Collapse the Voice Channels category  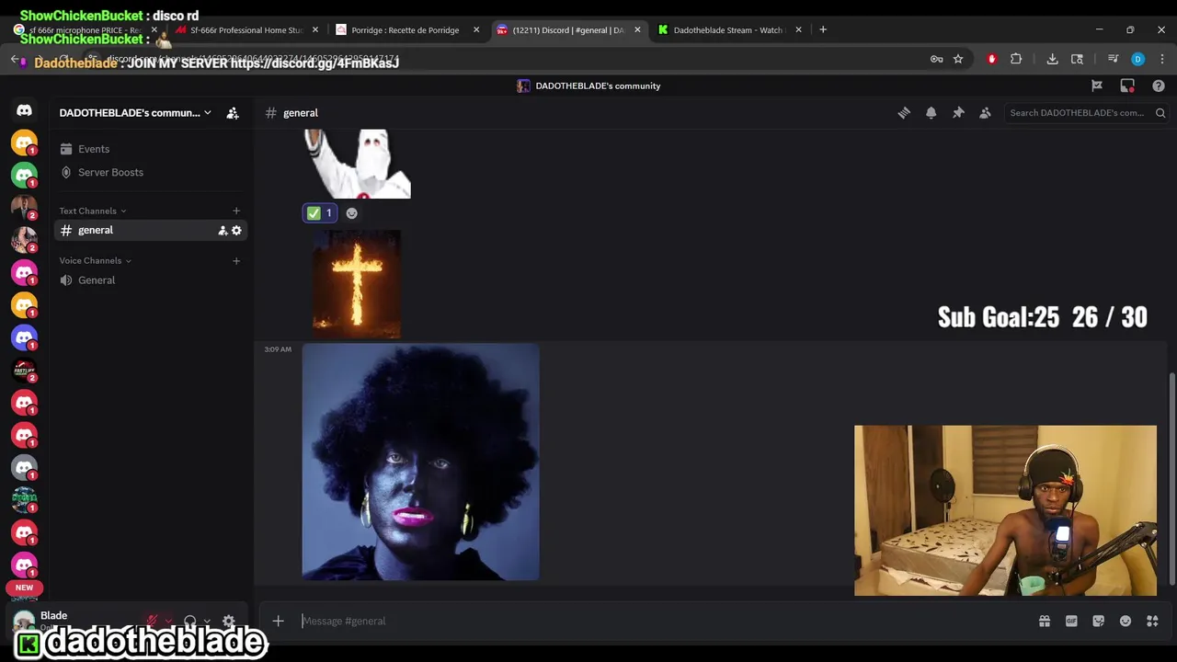pos(96,260)
